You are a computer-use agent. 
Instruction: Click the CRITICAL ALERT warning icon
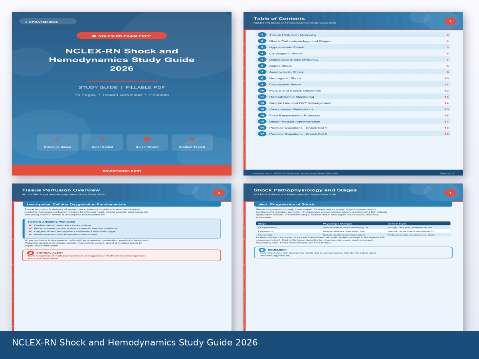coord(31,252)
